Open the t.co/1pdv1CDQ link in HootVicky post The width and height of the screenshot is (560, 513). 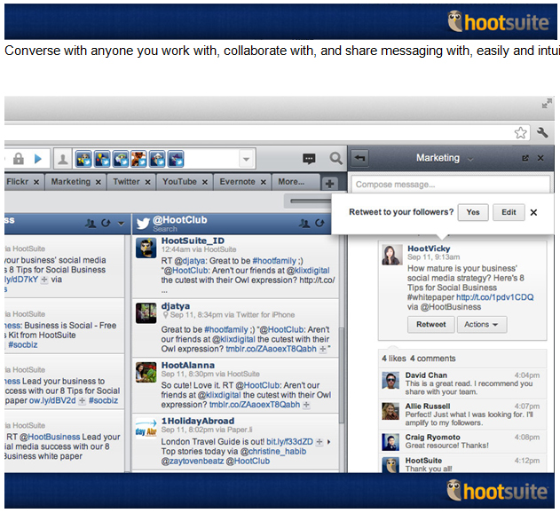(494, 297)
